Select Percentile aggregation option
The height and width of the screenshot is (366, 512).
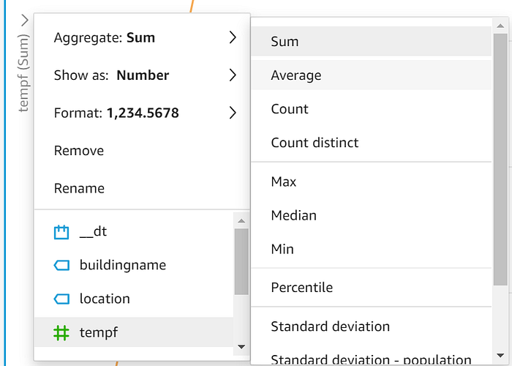coord(372,288)
